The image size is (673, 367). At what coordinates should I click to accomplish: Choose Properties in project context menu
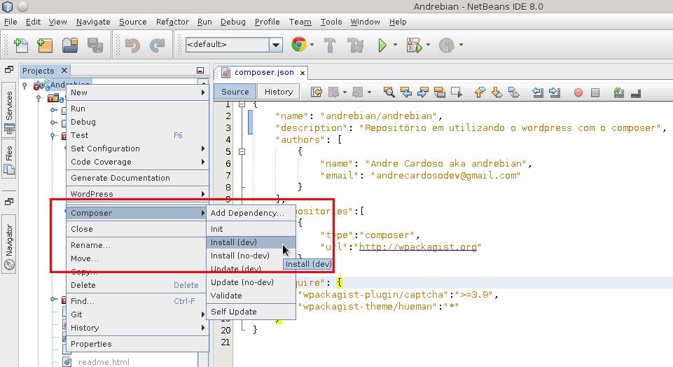[137, 344]
